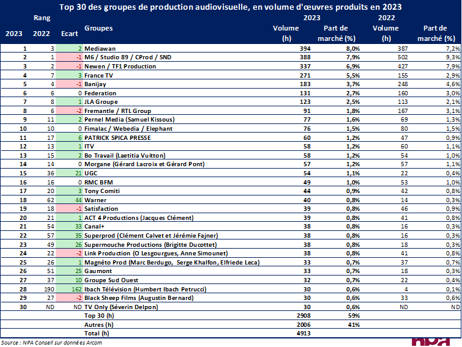
Task: Select the 'Canal+' group cell
Action: pyautogui.click(x=94, y=226)
